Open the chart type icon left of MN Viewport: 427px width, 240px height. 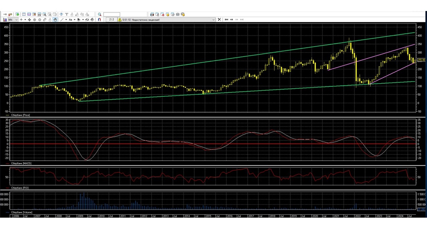[5, 20]
